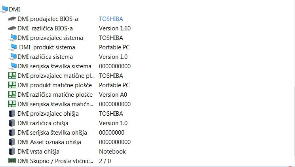Image resolution: width=295 pixels, height=167 pixels.
Task: Click the Version 1.60 BIOS value
Action: 115,28
